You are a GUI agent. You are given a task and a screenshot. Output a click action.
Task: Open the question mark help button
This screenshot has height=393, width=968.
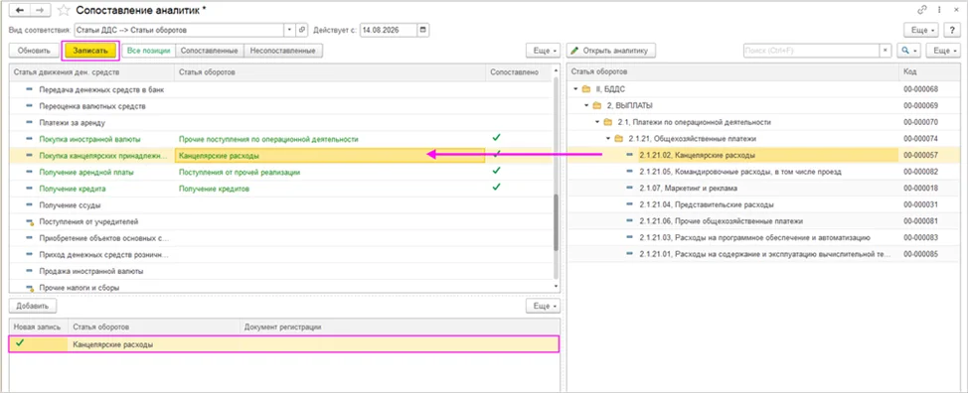(951, 30)
